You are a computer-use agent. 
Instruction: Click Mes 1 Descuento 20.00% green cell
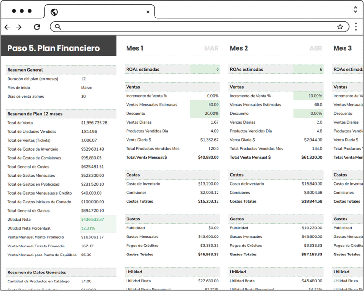(205, 114)
